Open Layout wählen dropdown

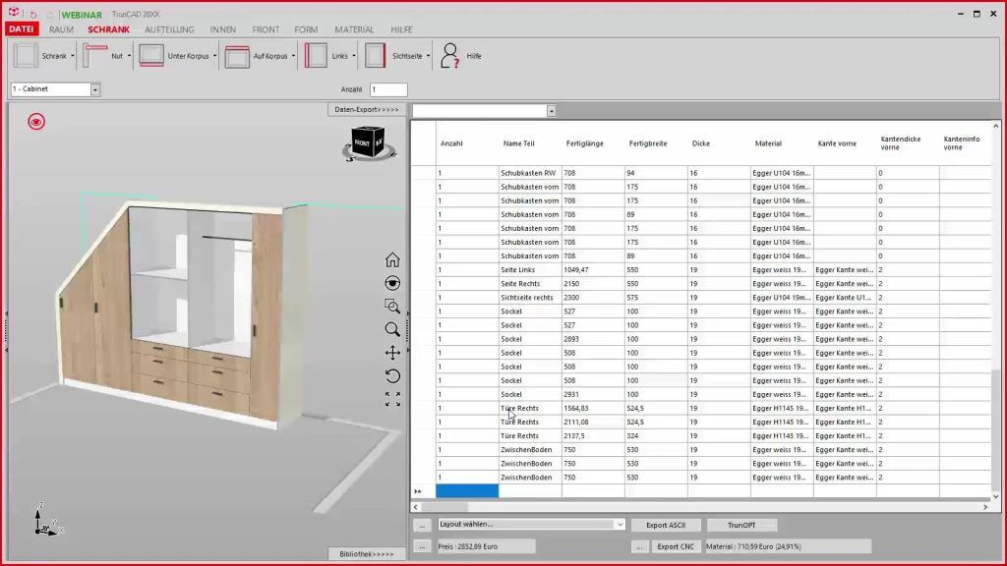coord(620,525)
